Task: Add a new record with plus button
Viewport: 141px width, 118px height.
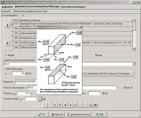Action: pos(65,105)
